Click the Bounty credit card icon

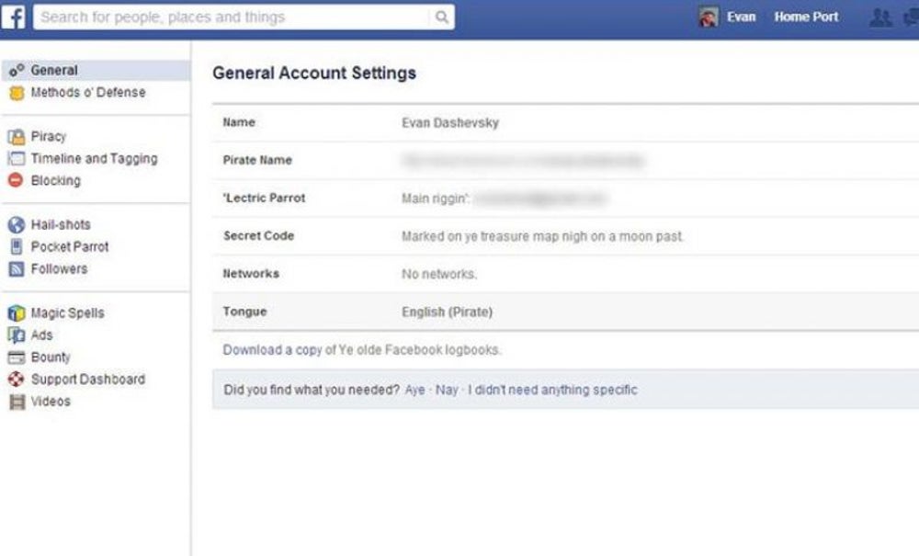click(17, 357)
